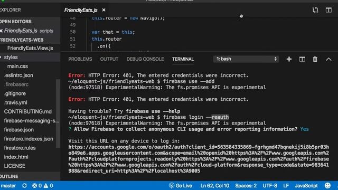Open .eslintrc.json file
Image resolution: width=338 pixels, height=190 pixels.
(18, 75)
